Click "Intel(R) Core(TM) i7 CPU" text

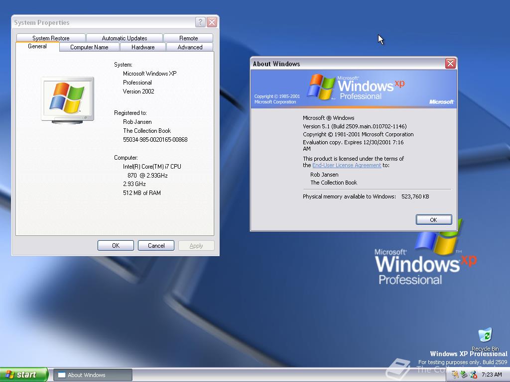[x=152, y=167]
